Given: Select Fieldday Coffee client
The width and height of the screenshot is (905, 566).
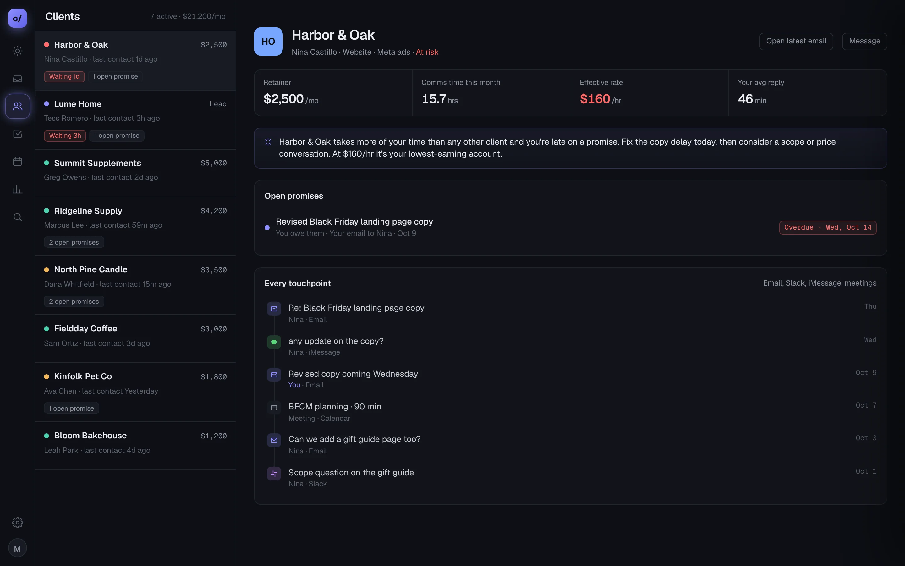Looking at the screenshot, I should 135,339.
